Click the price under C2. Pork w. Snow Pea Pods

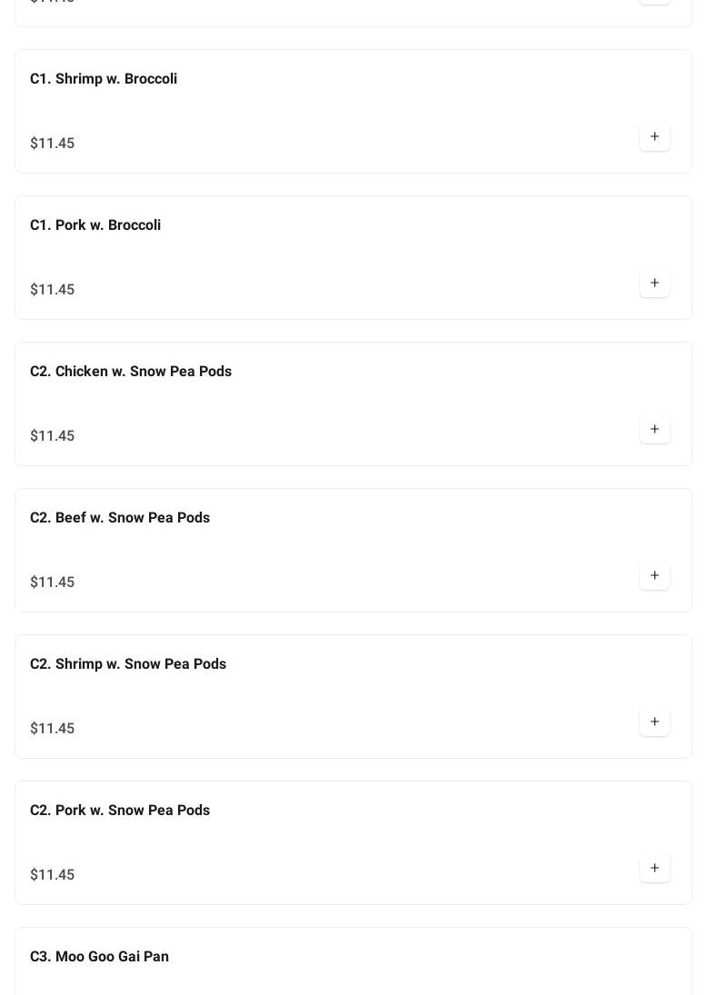(53, 875)
